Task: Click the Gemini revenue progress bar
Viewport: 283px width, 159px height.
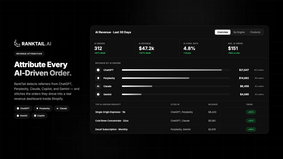Action: (x=176, y=94)
